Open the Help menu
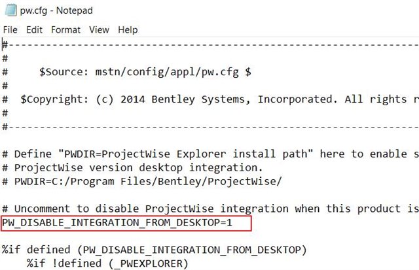Screen dimensions: 419x270 coord(128,29)
